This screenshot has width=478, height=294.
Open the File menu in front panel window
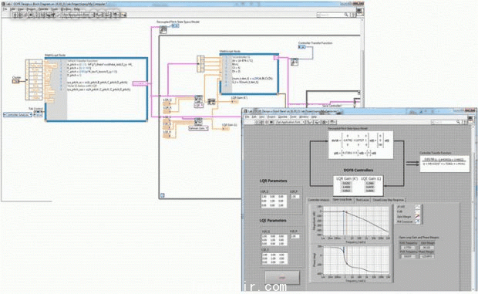(247, 117)
